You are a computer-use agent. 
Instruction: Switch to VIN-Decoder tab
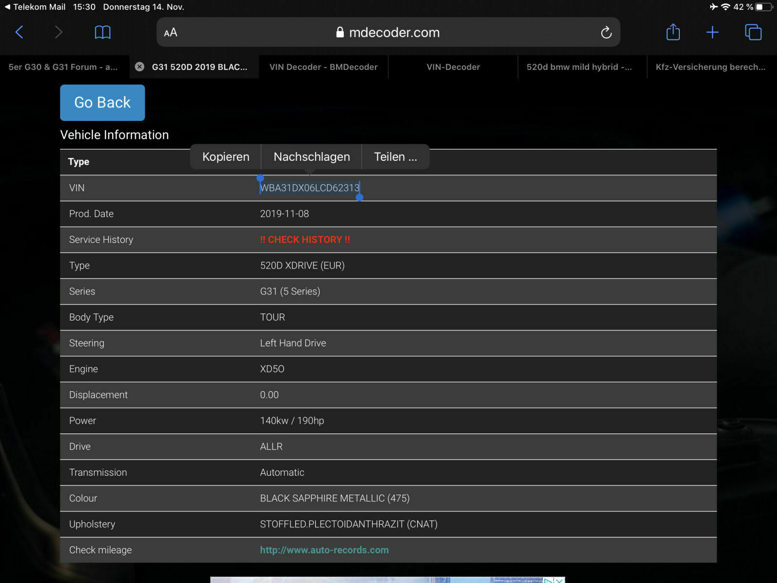click(x=453, y=67)
